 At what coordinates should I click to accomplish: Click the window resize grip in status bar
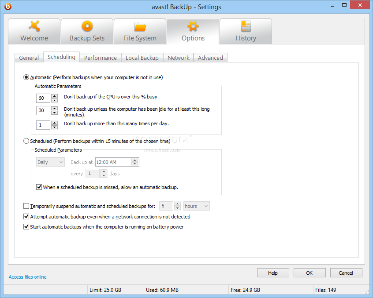366,291
